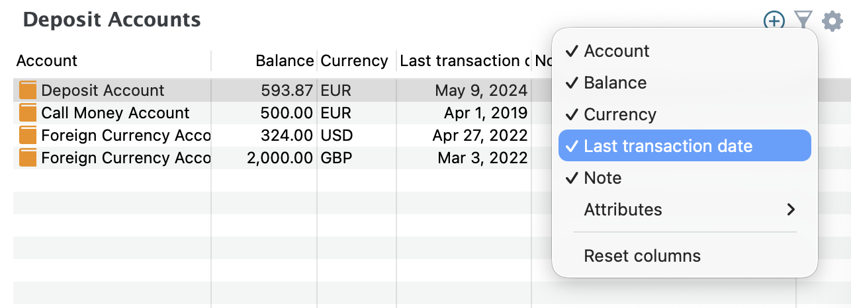The image size is (851, 308).
Task: Click the add new account plus icon
Action: pyautogui.click(x=774, y=20)
